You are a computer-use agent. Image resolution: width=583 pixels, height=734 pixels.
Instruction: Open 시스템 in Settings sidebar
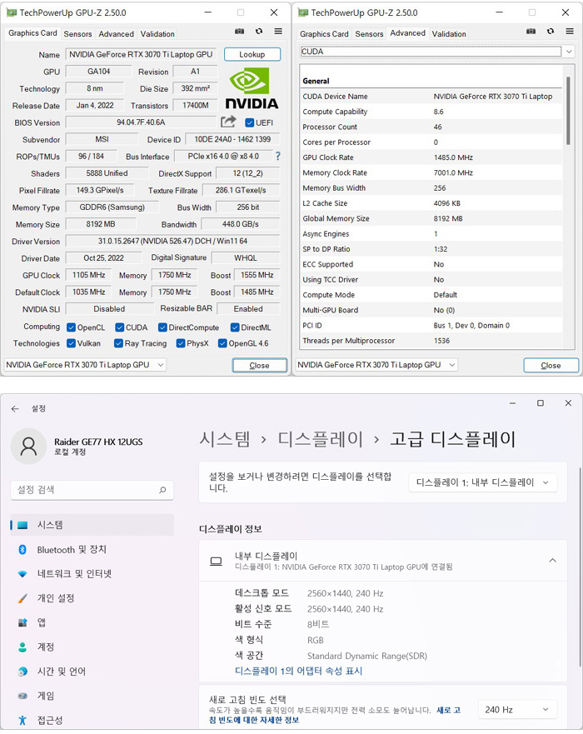(92, 525)
